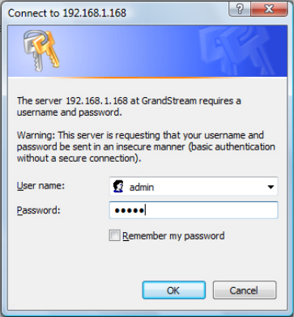Screen dimensions: 294x317
Task: Enable the Remember my password checkbox
Action: 114,235
